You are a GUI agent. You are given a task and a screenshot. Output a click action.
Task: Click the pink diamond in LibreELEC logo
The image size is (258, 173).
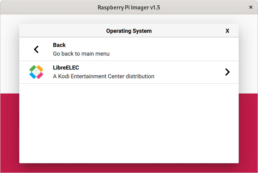[x=40, y=76]
